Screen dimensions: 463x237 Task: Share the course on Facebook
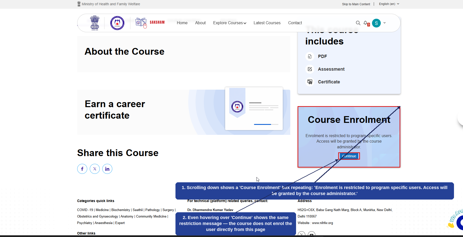(x=82, y=169)
